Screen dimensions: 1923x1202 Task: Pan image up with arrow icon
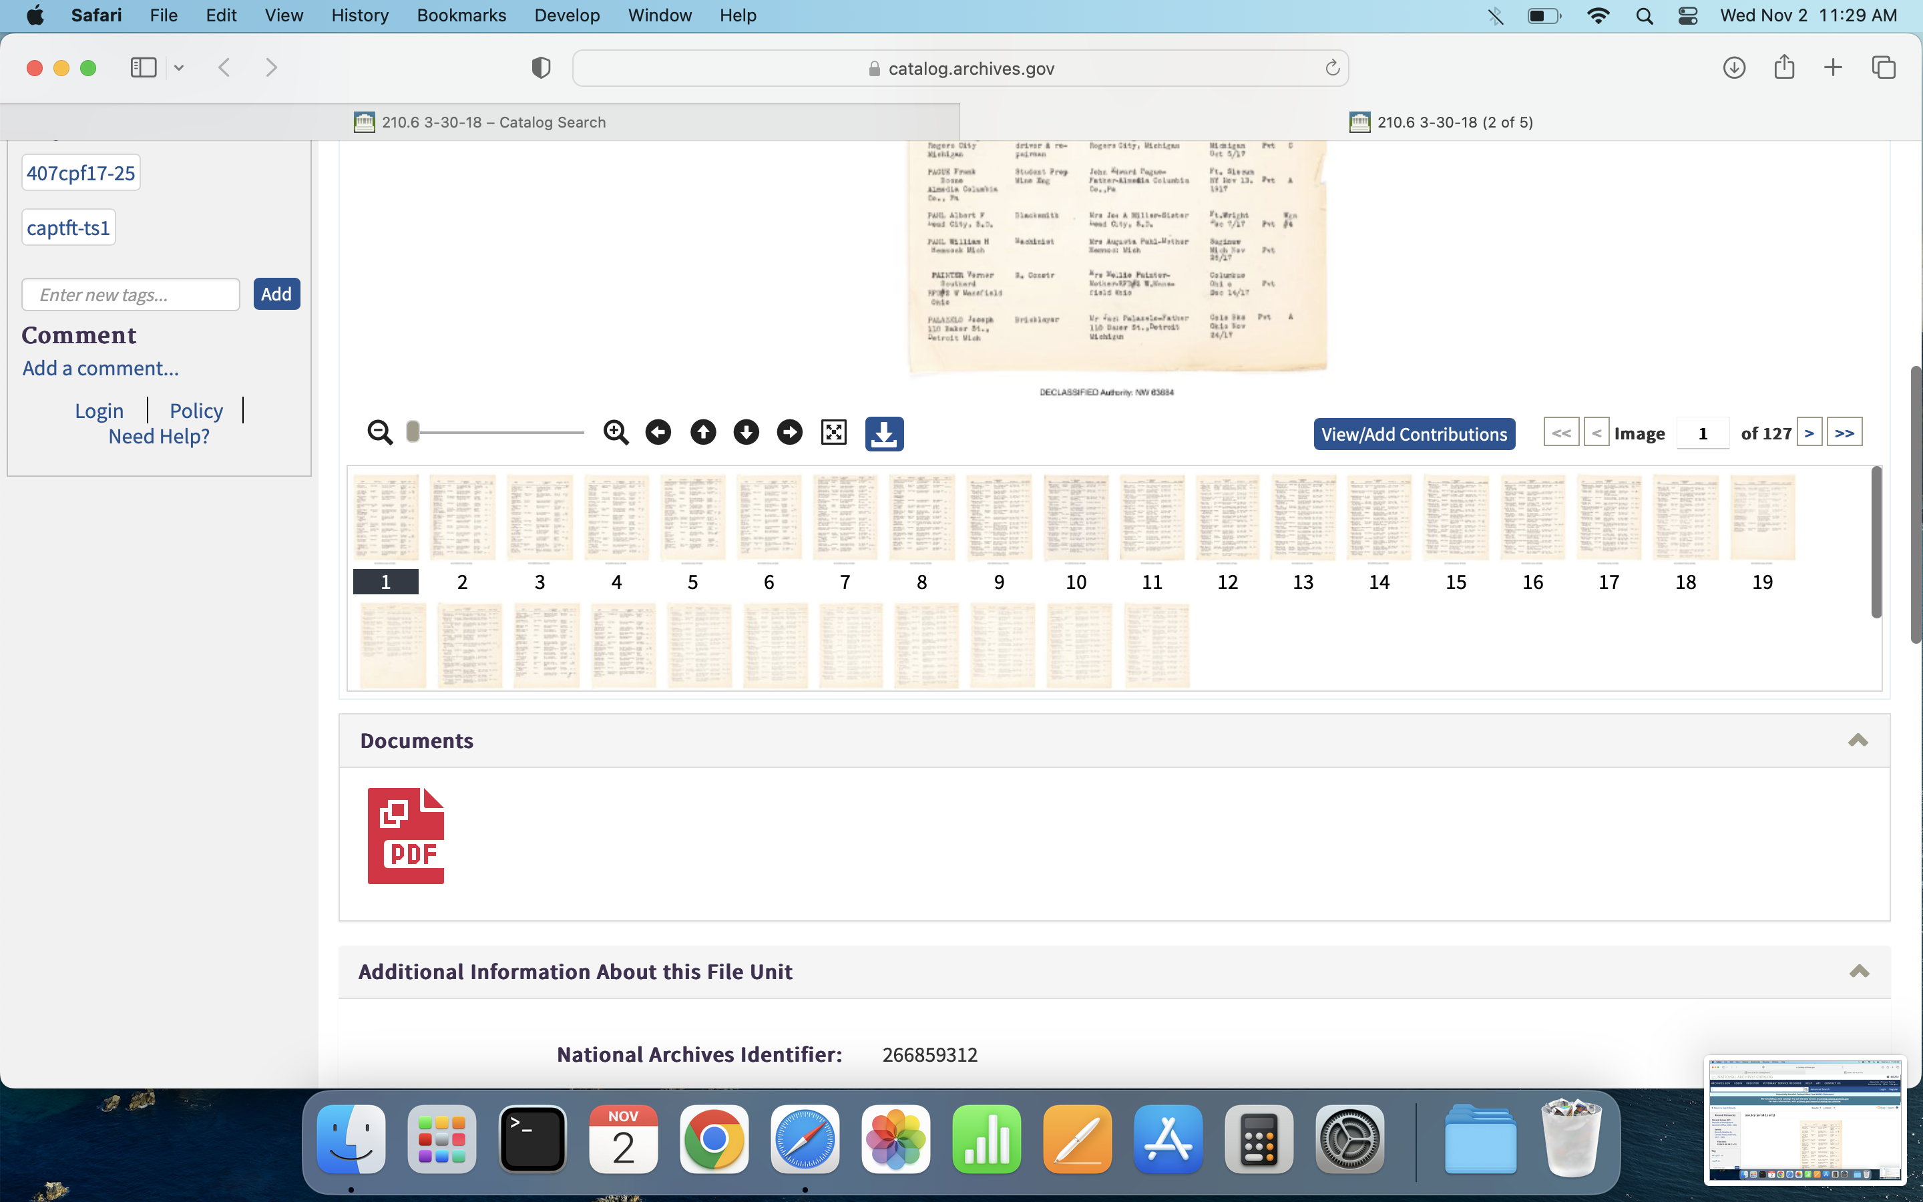click(x=702, y=433)
